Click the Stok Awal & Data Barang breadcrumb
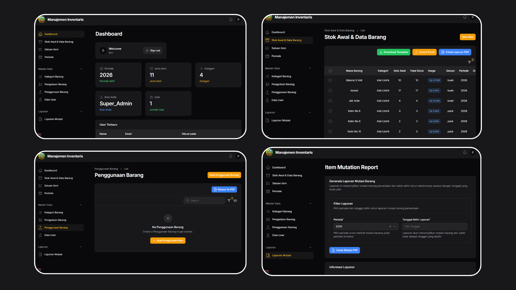This screenshot has width=516, height=290. click(339, 30)
